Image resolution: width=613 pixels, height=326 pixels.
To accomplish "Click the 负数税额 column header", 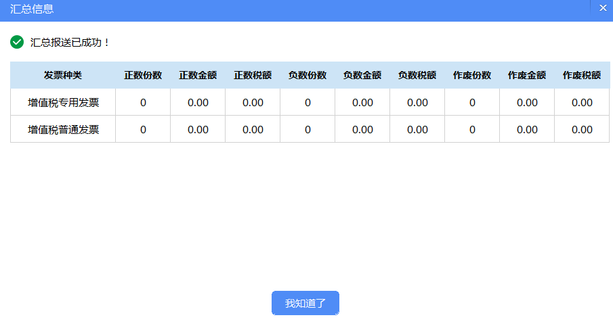I will pyautogui.click(x=417, y=75).
